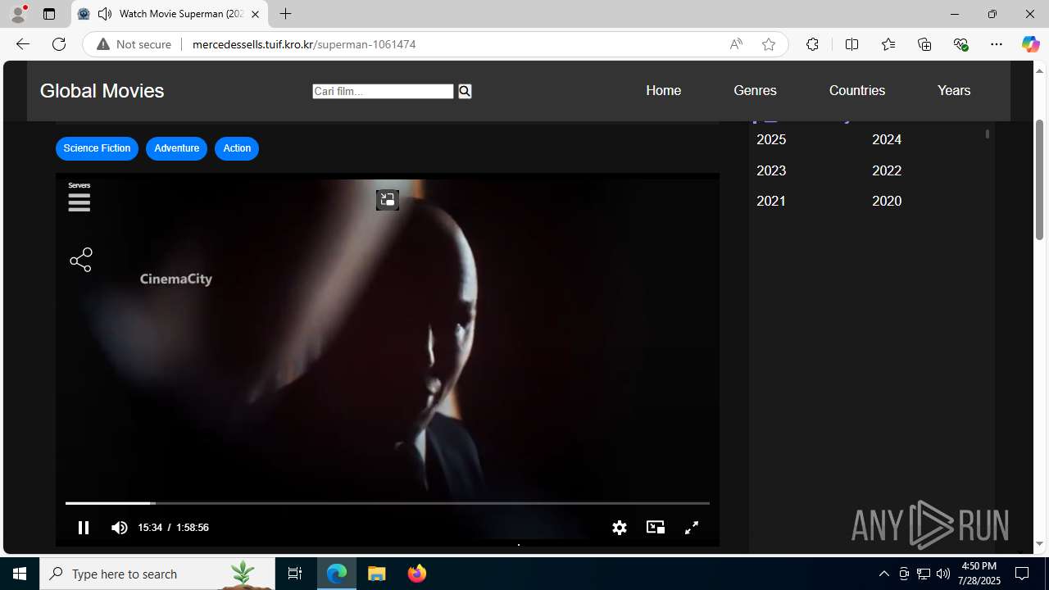
Task: Open the Home menu item
Action: pos(663,90)
